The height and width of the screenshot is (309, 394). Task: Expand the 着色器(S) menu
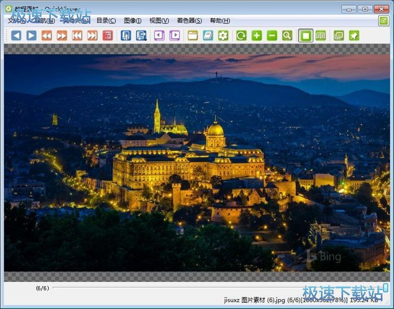tap(189, 21)
